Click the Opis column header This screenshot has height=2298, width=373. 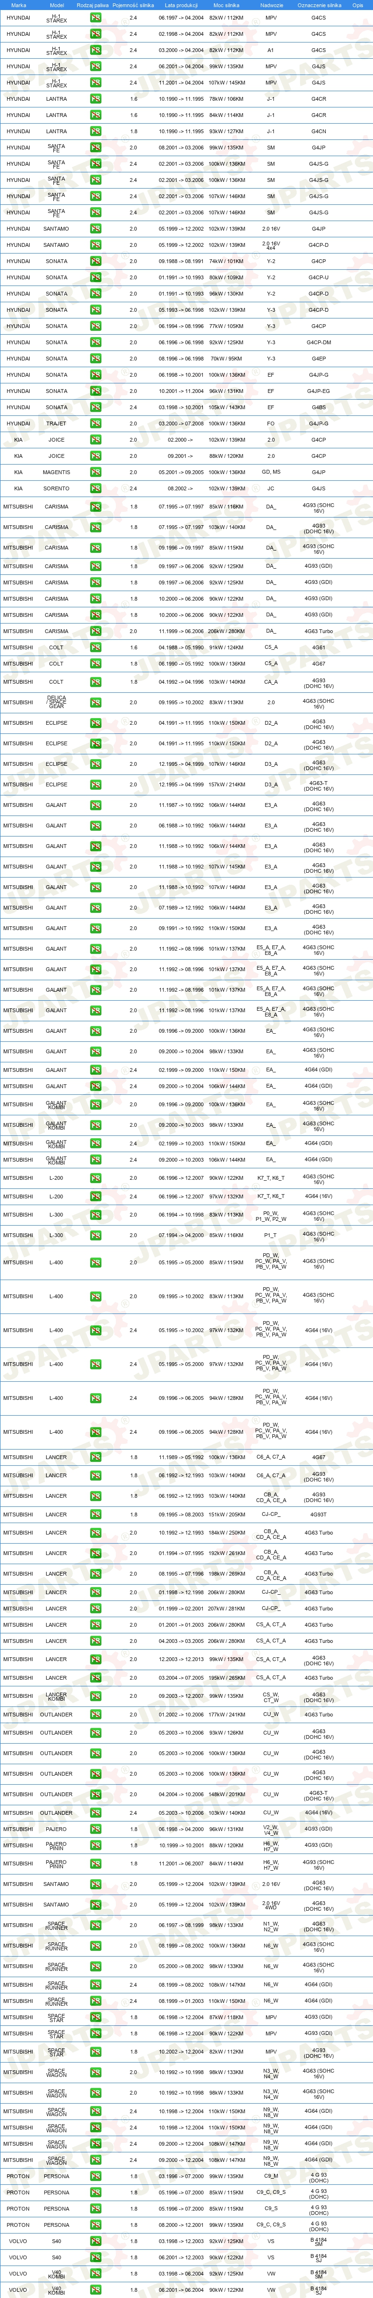pyautogui.click(x=358, y=4)
